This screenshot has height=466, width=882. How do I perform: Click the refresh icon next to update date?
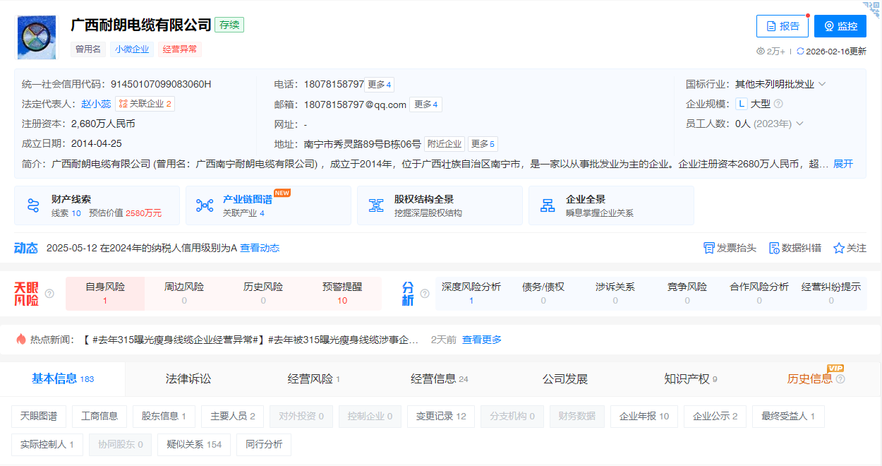(802, 51)
